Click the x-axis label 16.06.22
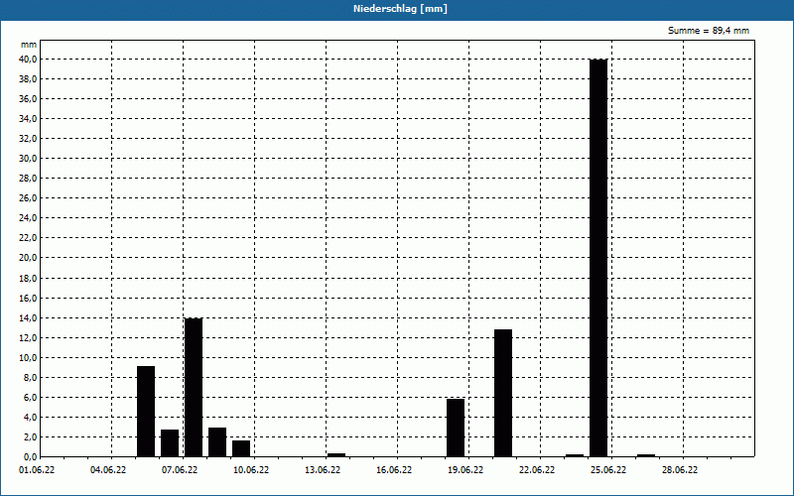The image size is (794, 496). pyautogui.click(x=393, y=470)
